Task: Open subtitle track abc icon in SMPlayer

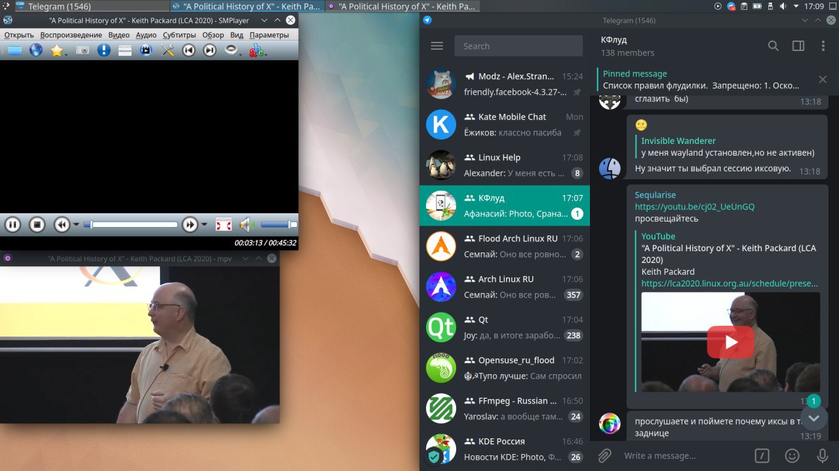Action: pos(257,50)
